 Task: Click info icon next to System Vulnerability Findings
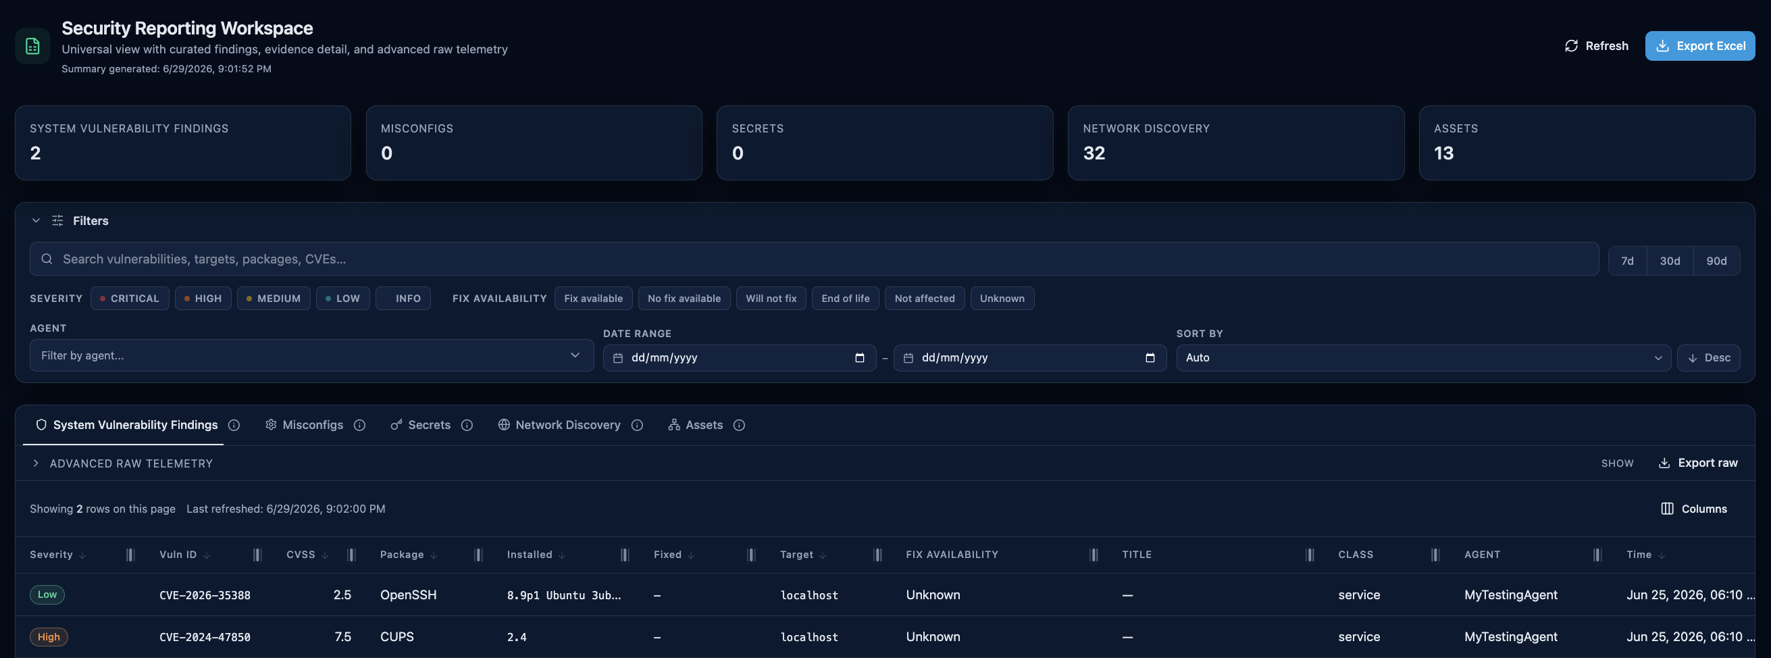tap(234, 425)
